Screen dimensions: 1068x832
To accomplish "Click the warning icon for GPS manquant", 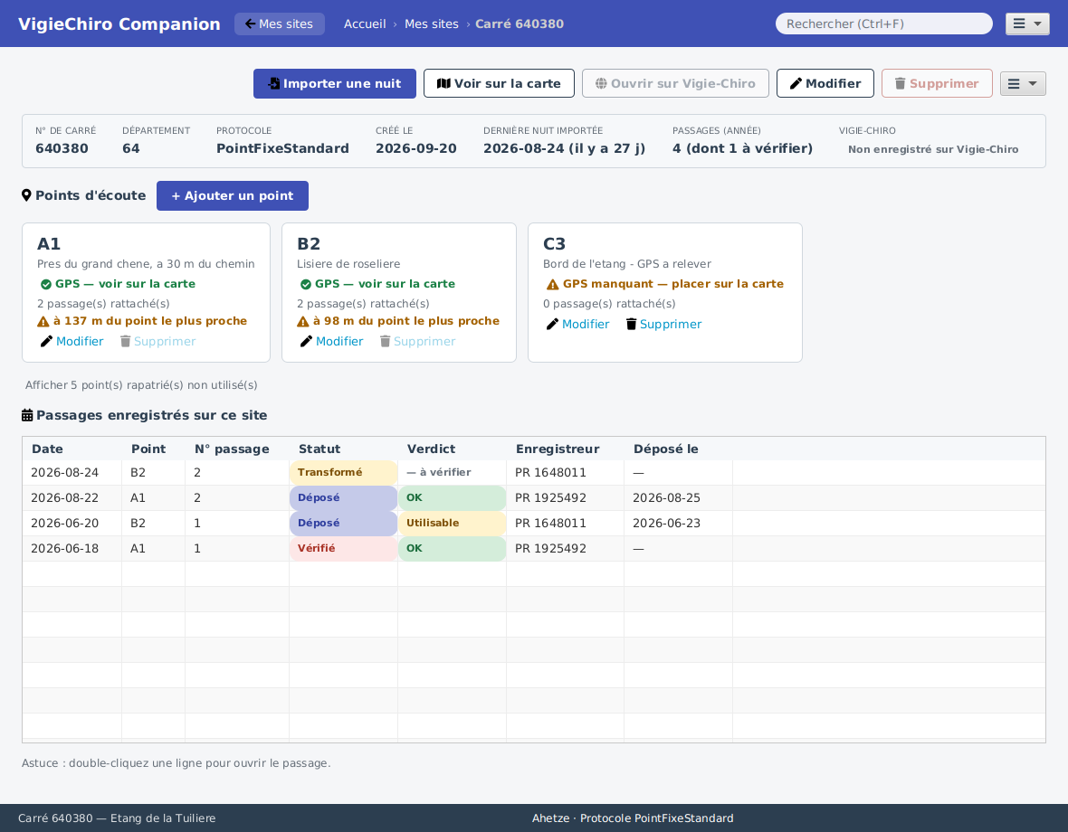I will [x=552, y=284].
